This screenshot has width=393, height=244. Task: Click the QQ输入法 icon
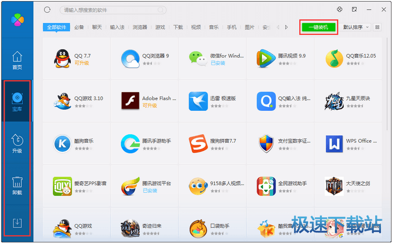[x=266, y=101]
